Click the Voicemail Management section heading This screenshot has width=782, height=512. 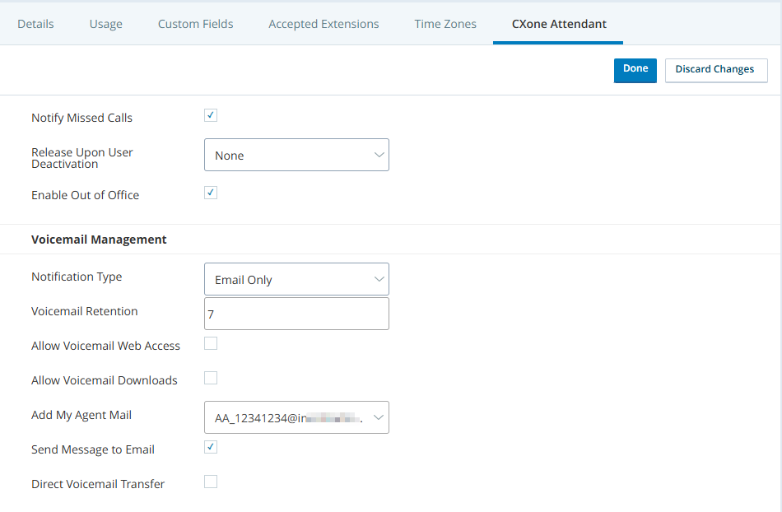99,240
